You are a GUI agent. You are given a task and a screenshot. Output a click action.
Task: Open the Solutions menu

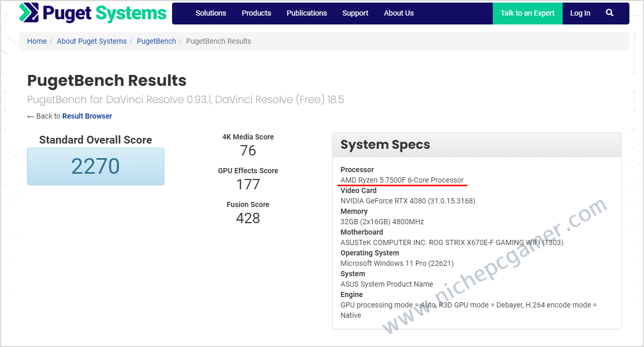211,13
